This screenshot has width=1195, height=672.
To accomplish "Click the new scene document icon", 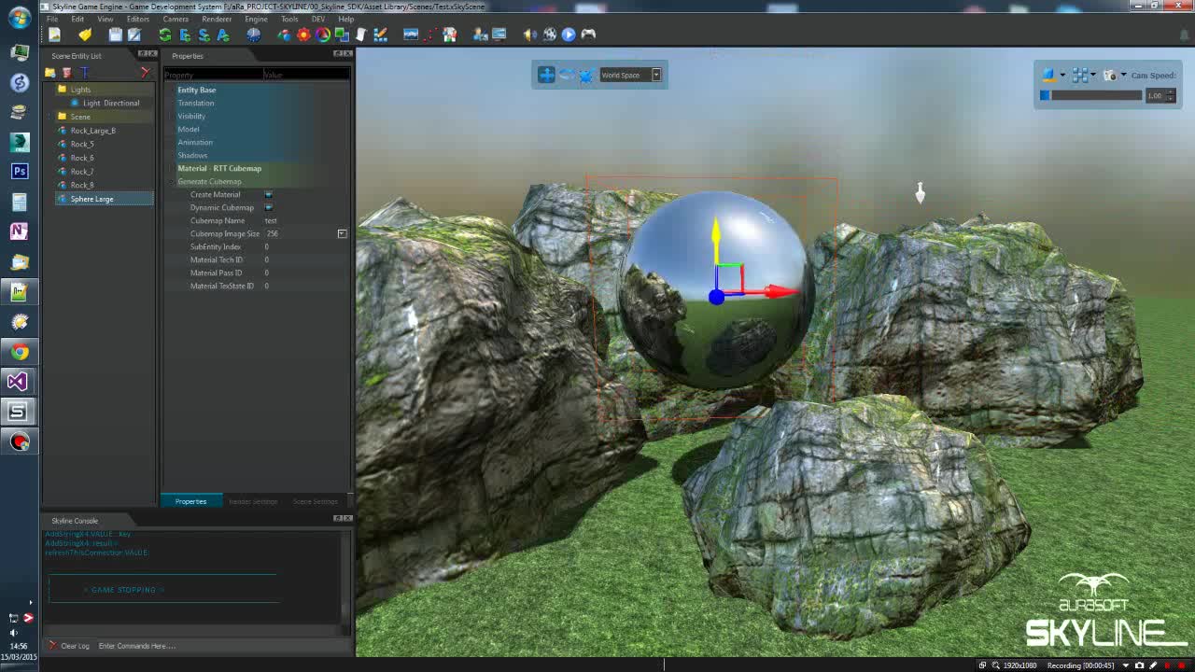I will (54, 35).
